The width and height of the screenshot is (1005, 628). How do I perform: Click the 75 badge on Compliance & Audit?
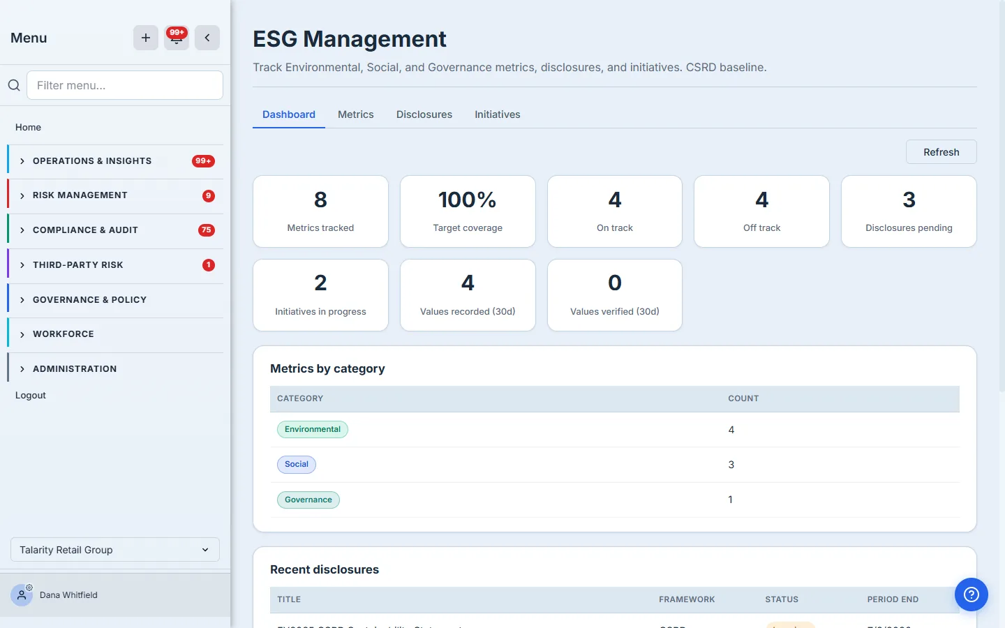206,230
